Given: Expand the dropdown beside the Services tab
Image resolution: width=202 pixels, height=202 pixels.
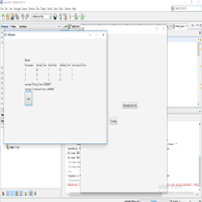Looking at the screenshot, I should tap(59, 27).
